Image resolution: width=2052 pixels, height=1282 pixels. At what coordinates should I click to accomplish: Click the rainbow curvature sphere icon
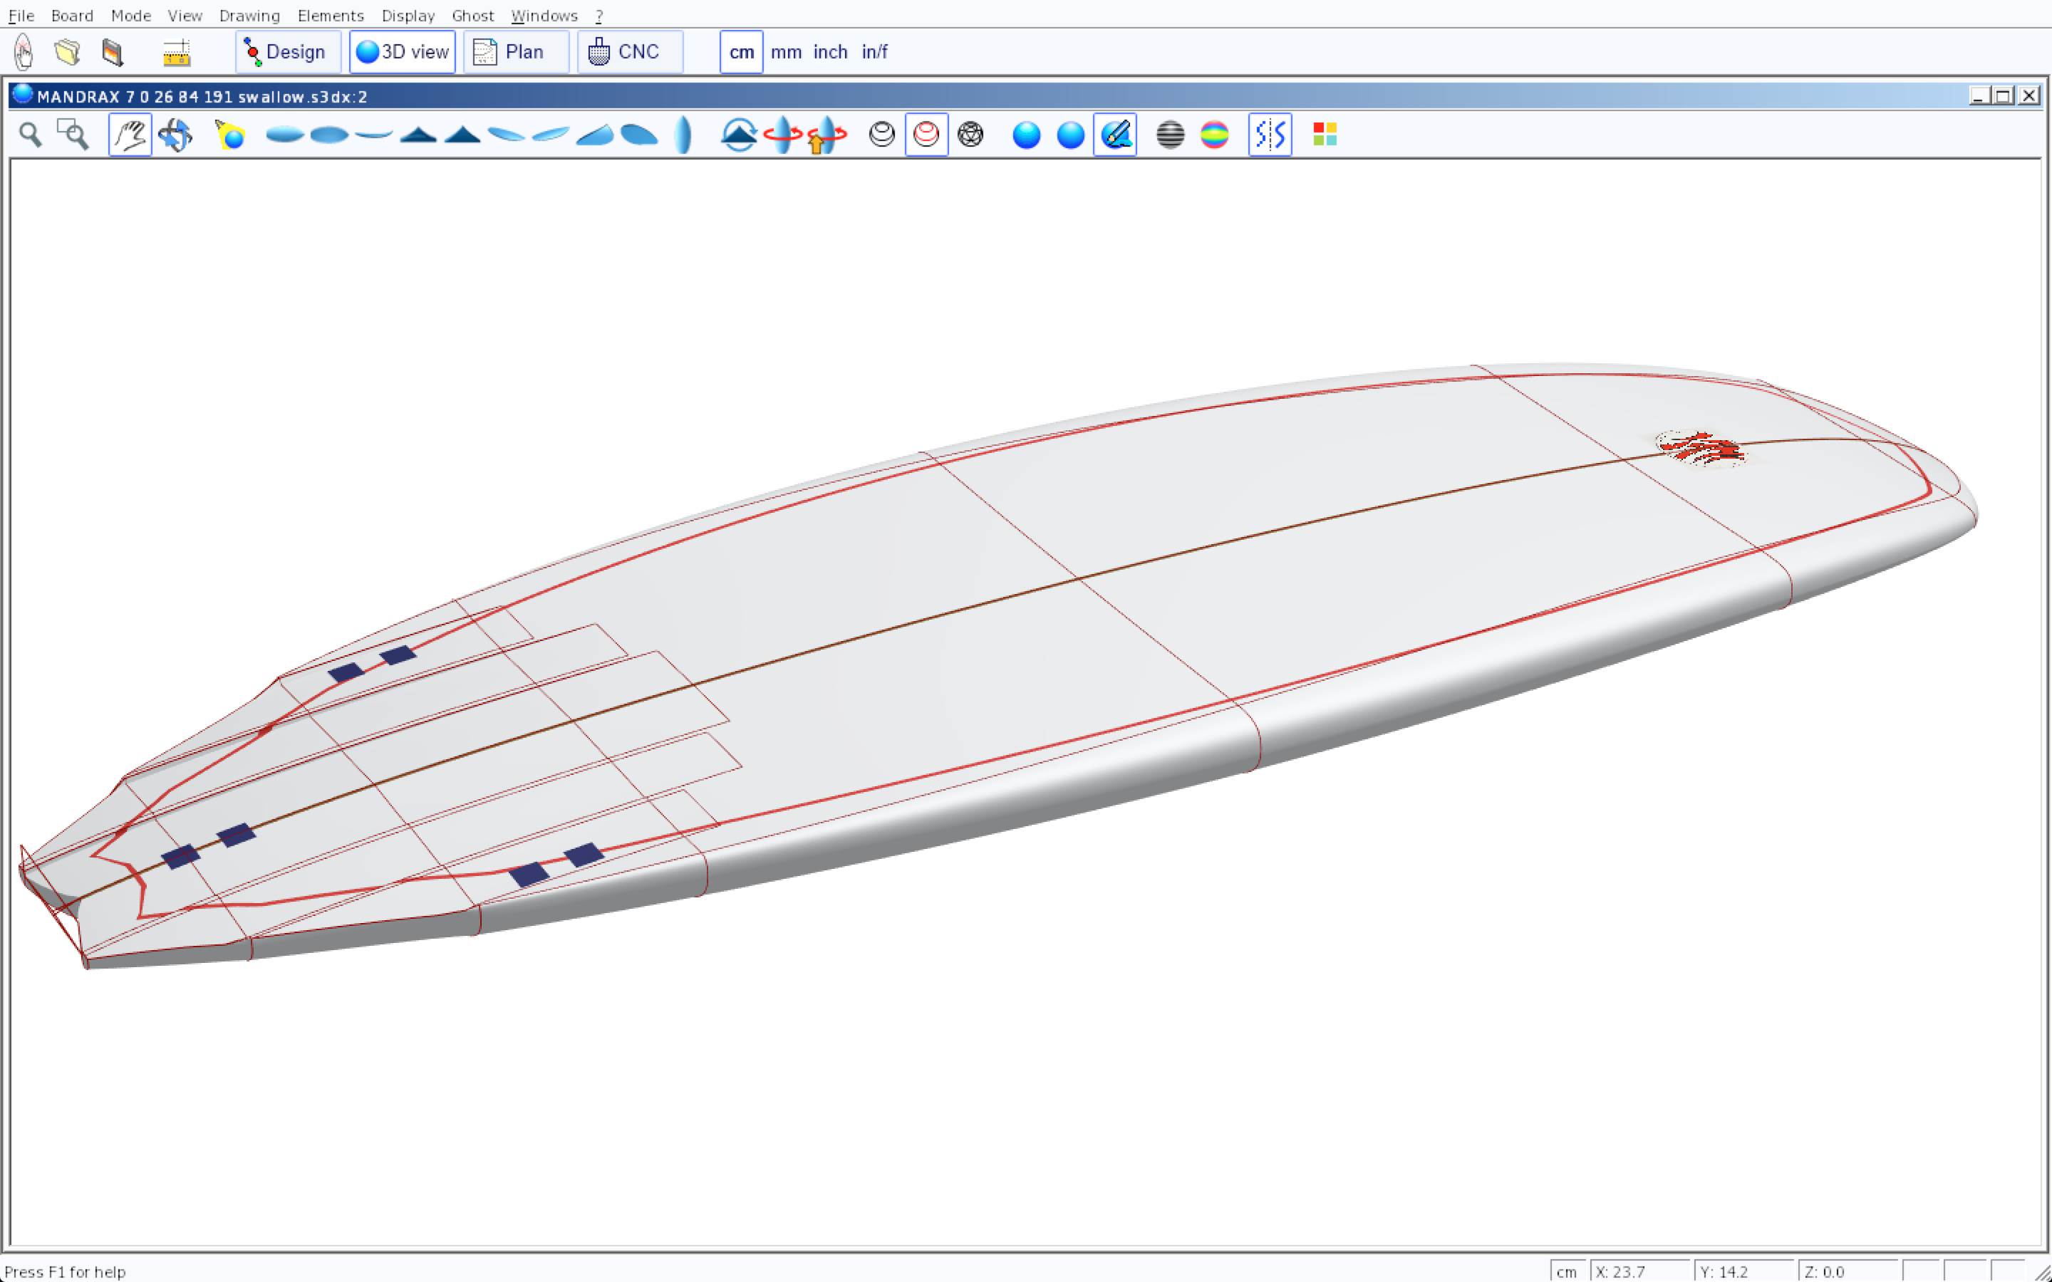(1214, 135)
